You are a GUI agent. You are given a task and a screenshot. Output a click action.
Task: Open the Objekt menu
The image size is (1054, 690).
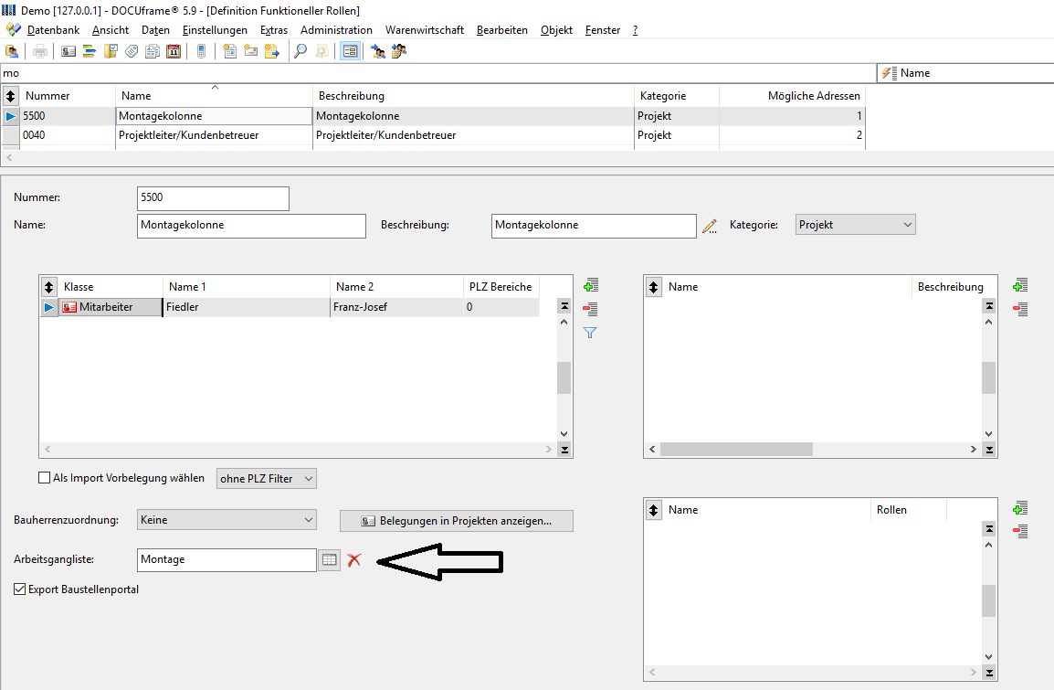click(556, 30)
